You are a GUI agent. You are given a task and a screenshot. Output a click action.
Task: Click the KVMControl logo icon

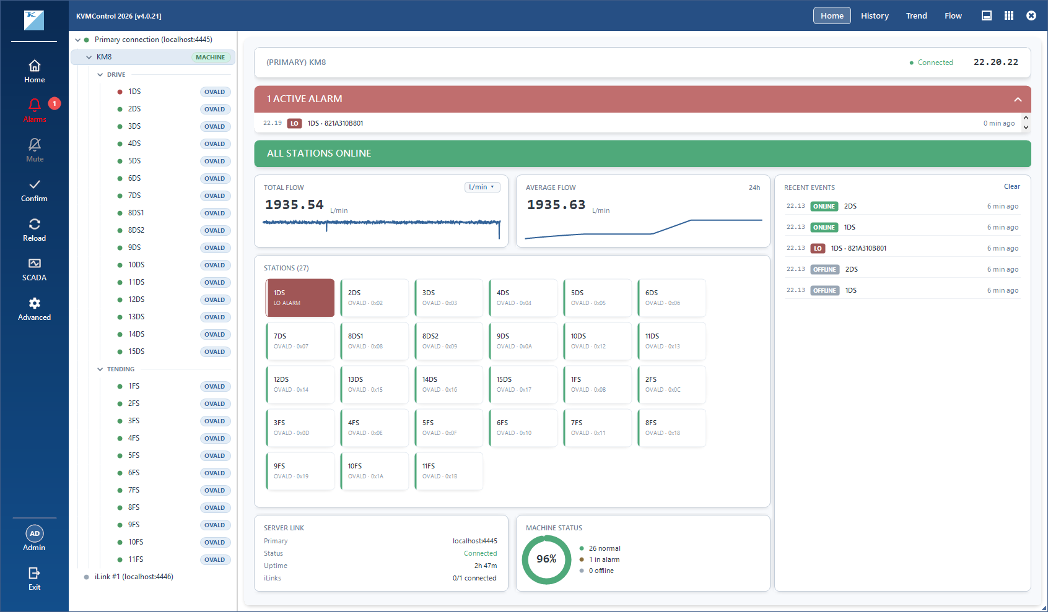pyautogui.click(x=34, y=20)
